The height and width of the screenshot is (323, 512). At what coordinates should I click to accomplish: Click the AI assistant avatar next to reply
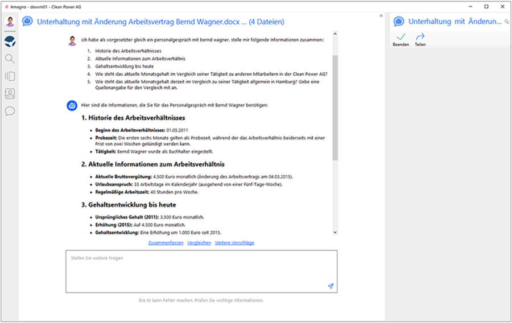[x=72, y=105]
